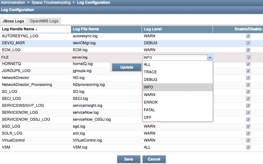This screenshot has width=263, height=164.
Task: Disable the AUTORESYNC_LOG checkbox
Action: tap(248, 36)
